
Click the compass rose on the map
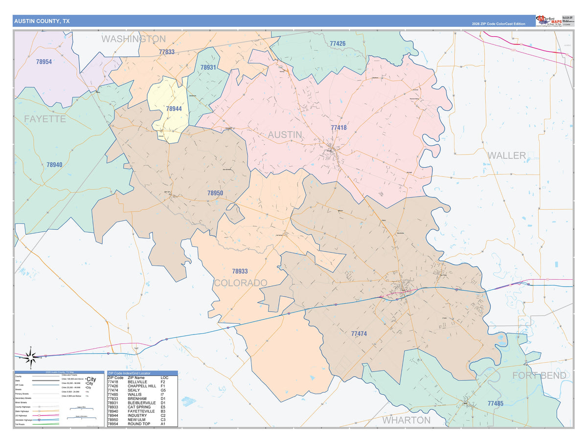pyautogui.click(x=30, y=358)
